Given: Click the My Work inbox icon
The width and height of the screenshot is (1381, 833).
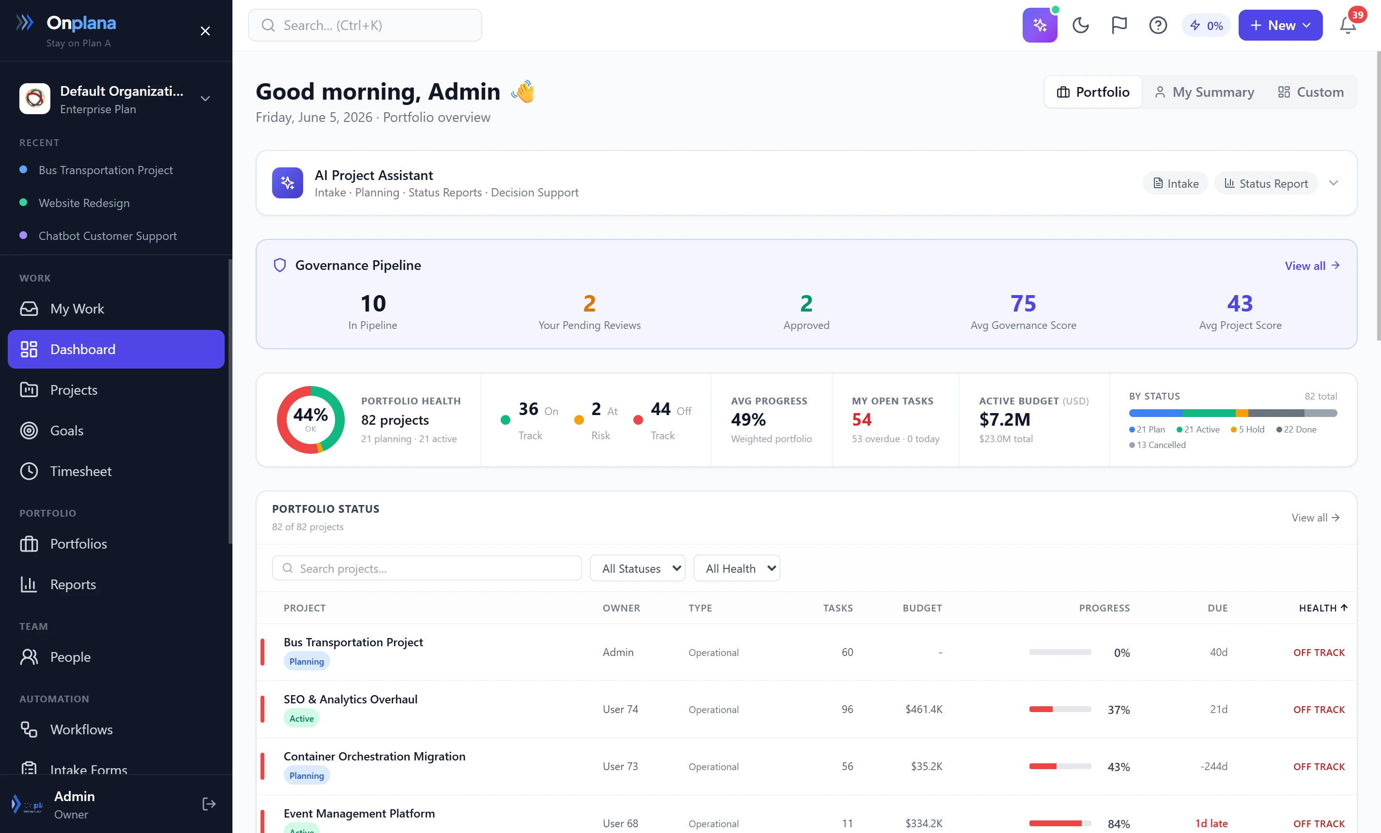Looking at the screenshot, I should 29,309.
